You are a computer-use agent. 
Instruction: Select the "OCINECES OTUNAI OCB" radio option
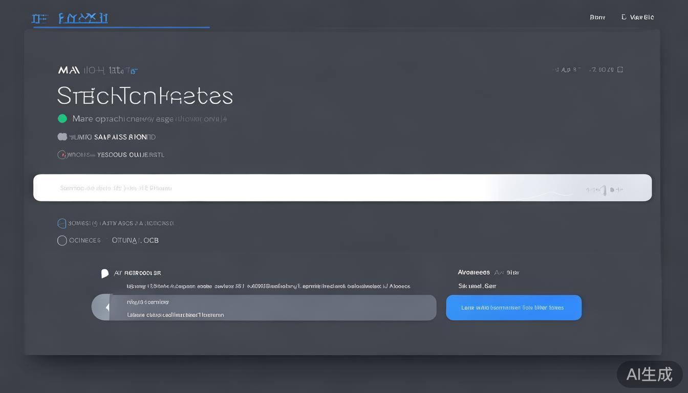point(62,241)
